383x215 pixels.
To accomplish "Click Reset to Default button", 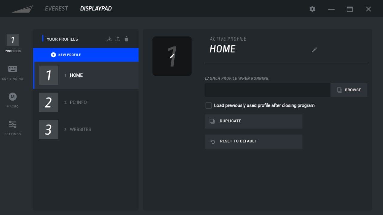I will click(254, 142).
